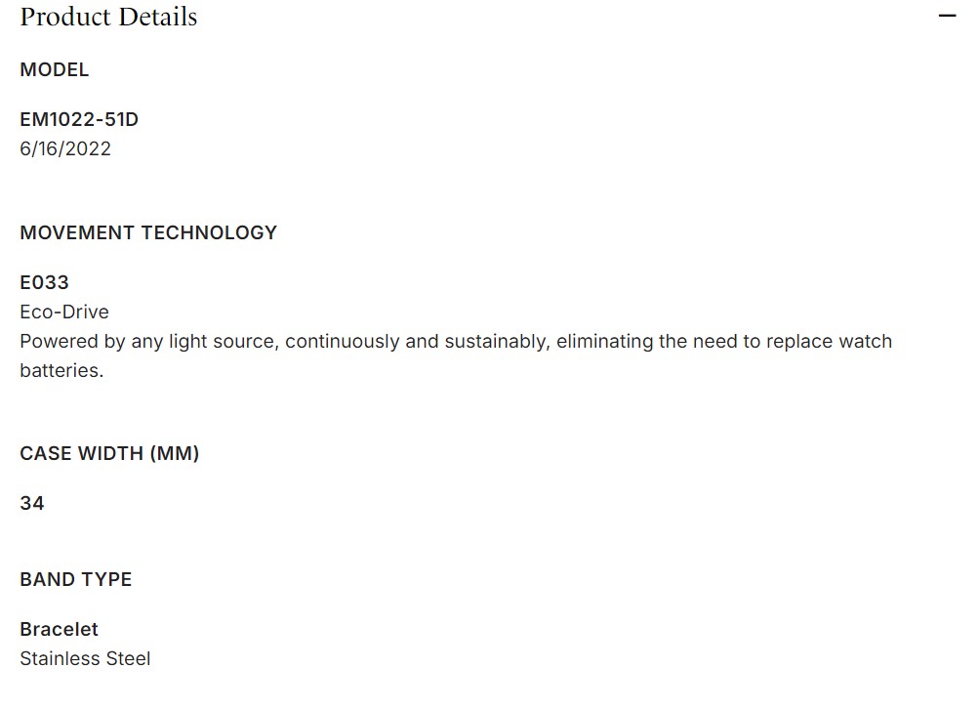Select model number EM1022-51D
Screen dimensions: 979x710
click(x=79, y=119)
